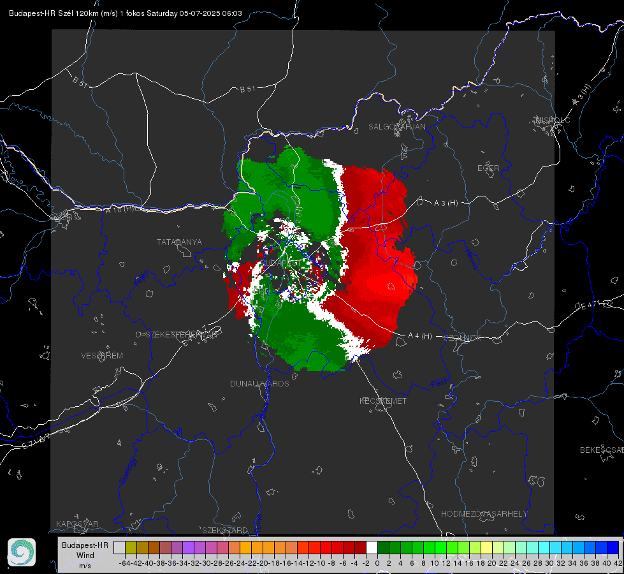Choose the pink swatch between -30 and -28
Screen dimensions: 624x574
(x=211, y=547)
